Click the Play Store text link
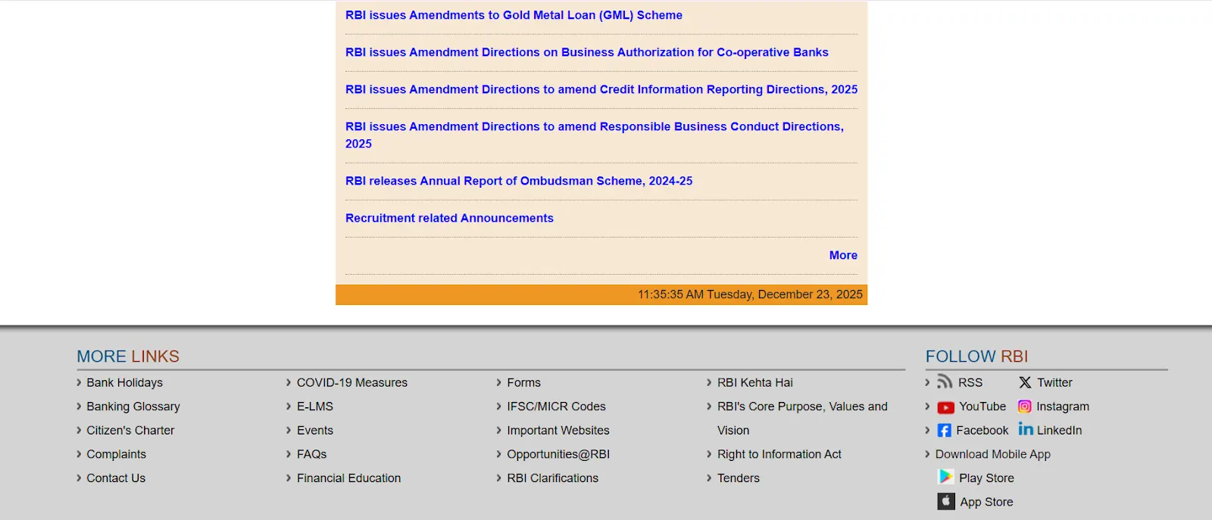Viewport: 1212px width, 520px height. [x=986, y=478]
